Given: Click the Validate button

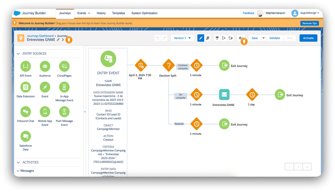Looking at the screenshot, I should pyautogui.click(x=275, y=38).
